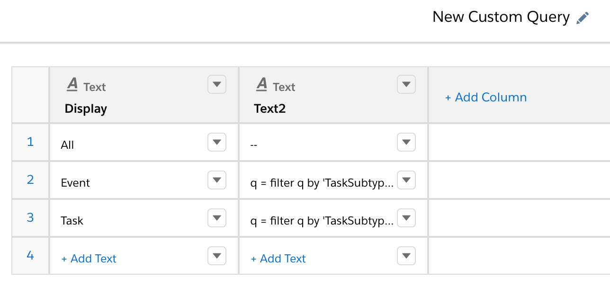Open the dropdown beside the '--' cell
The height and width of the screenshot is (288, 610).
pyautogui.click(x=406, y=142)
